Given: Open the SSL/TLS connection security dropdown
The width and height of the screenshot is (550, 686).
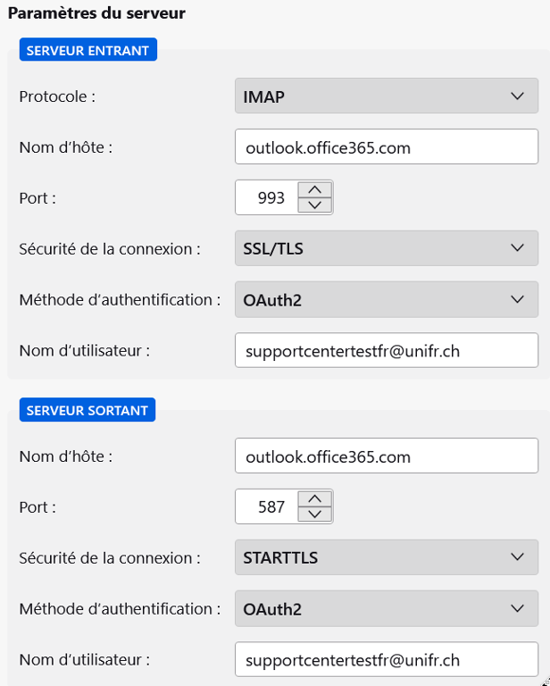Looking at the screenshot, I should pyautogui.click(x=386, y=248).
